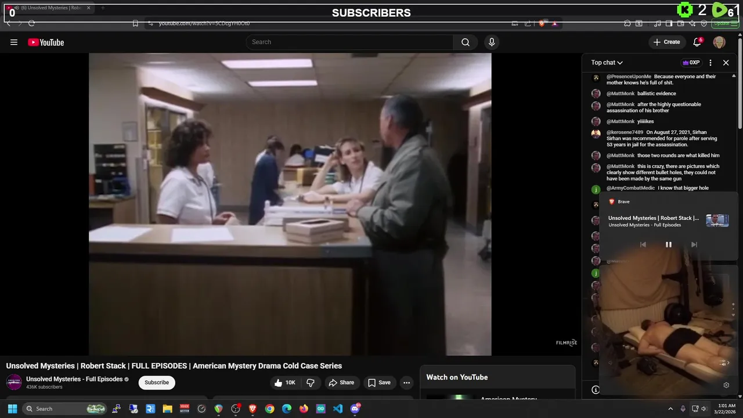Pause playback in the media popup
Image resolution: width=743 pixels, height=418 pixels.
point(668,244)
